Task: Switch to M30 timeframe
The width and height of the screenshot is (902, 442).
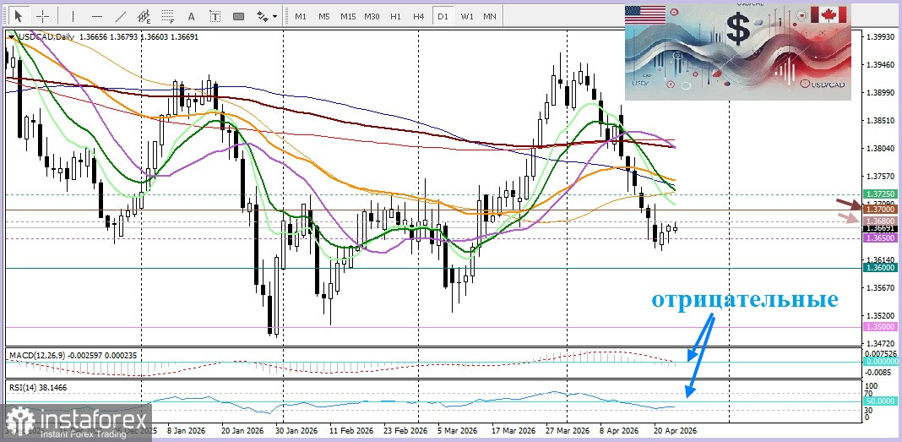Action: [372, 16]
